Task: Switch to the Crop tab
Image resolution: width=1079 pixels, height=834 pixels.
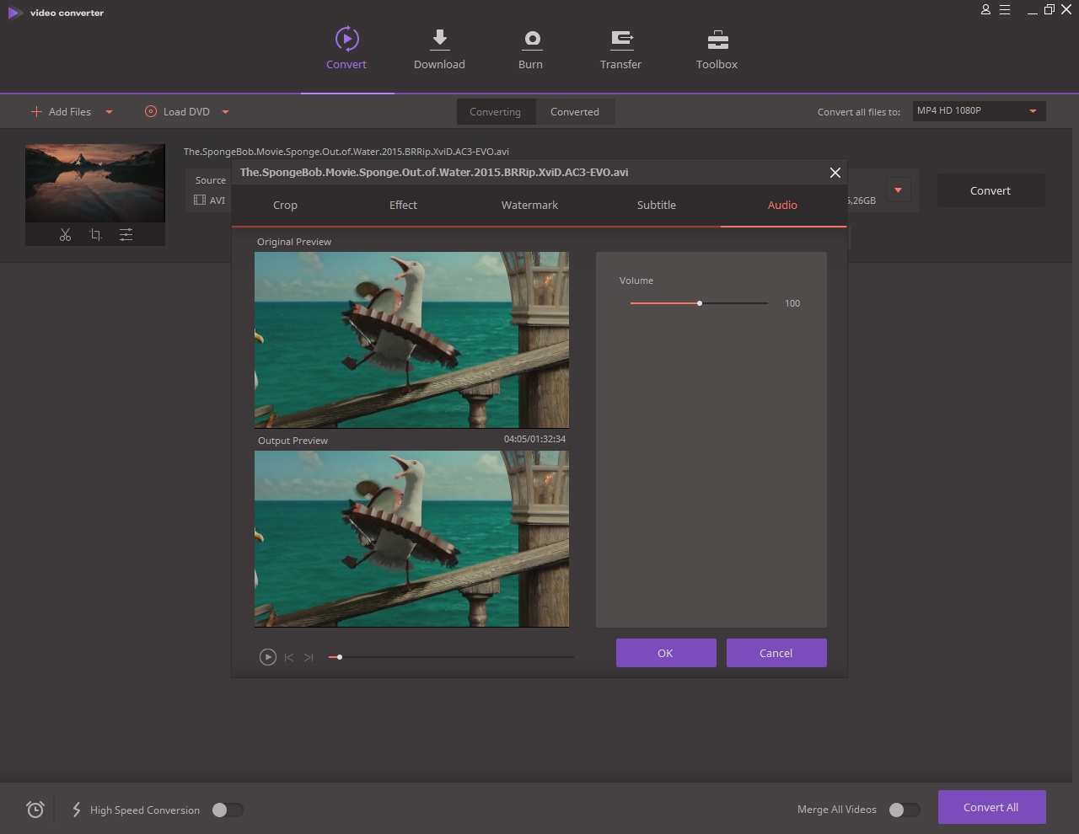Action: [285, 205]
